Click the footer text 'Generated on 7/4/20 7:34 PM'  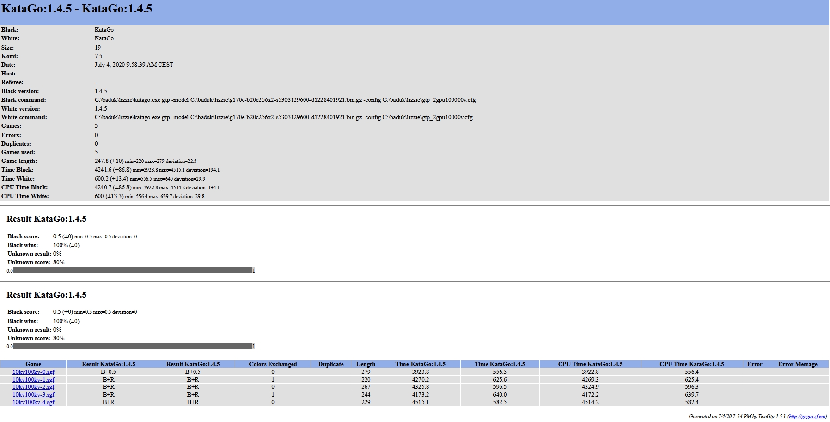(x=720, y=416)
